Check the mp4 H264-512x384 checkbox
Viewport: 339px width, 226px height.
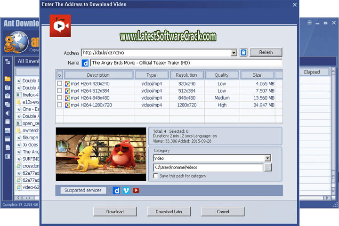tap(60, 90)
